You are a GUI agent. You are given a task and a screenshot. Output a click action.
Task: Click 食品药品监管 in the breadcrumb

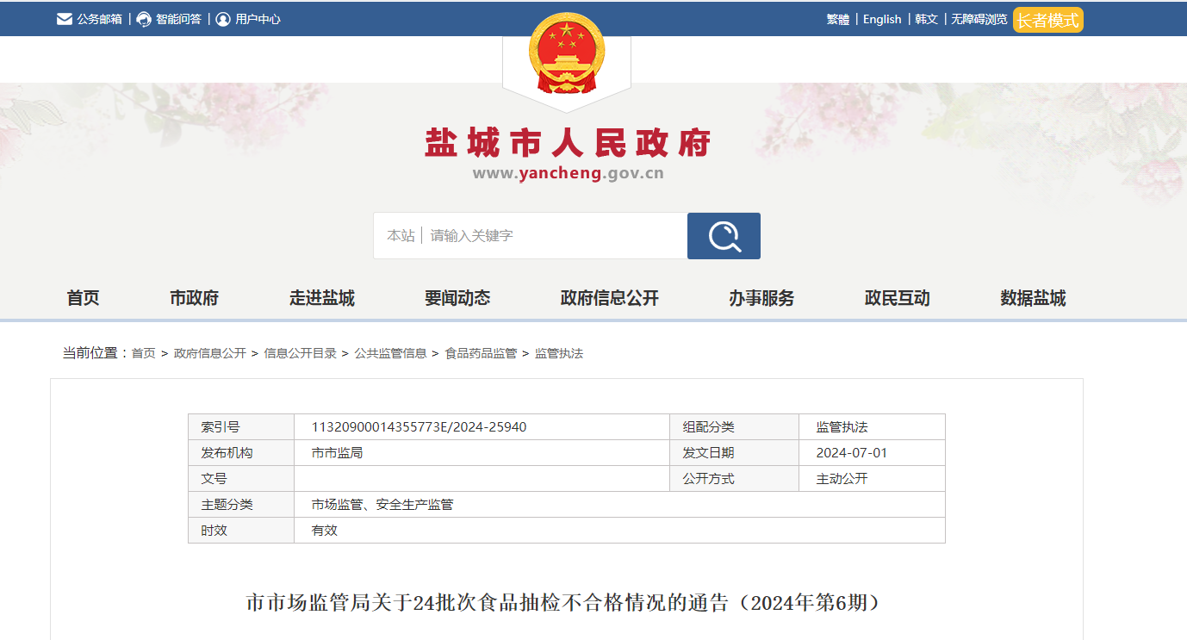tap(481, 353)
